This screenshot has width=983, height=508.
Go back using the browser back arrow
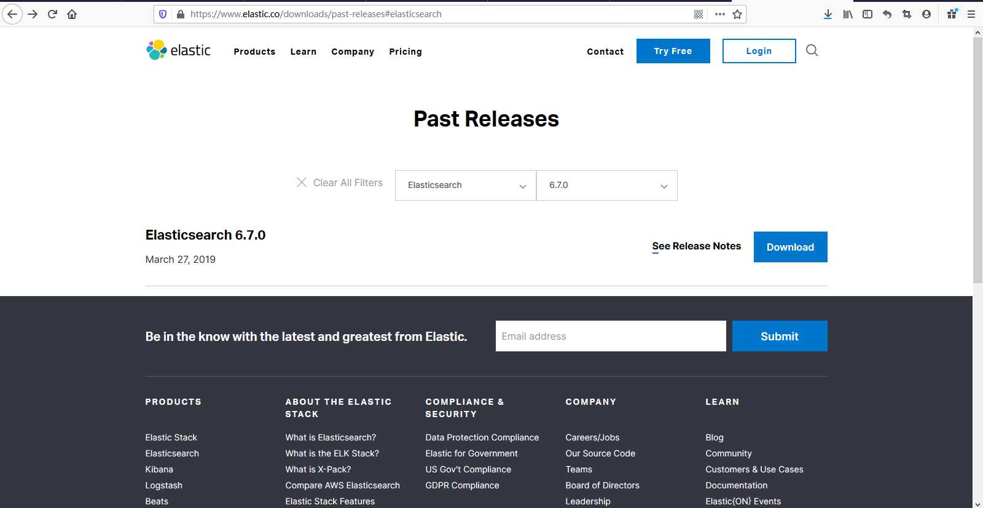click(12, 14)
